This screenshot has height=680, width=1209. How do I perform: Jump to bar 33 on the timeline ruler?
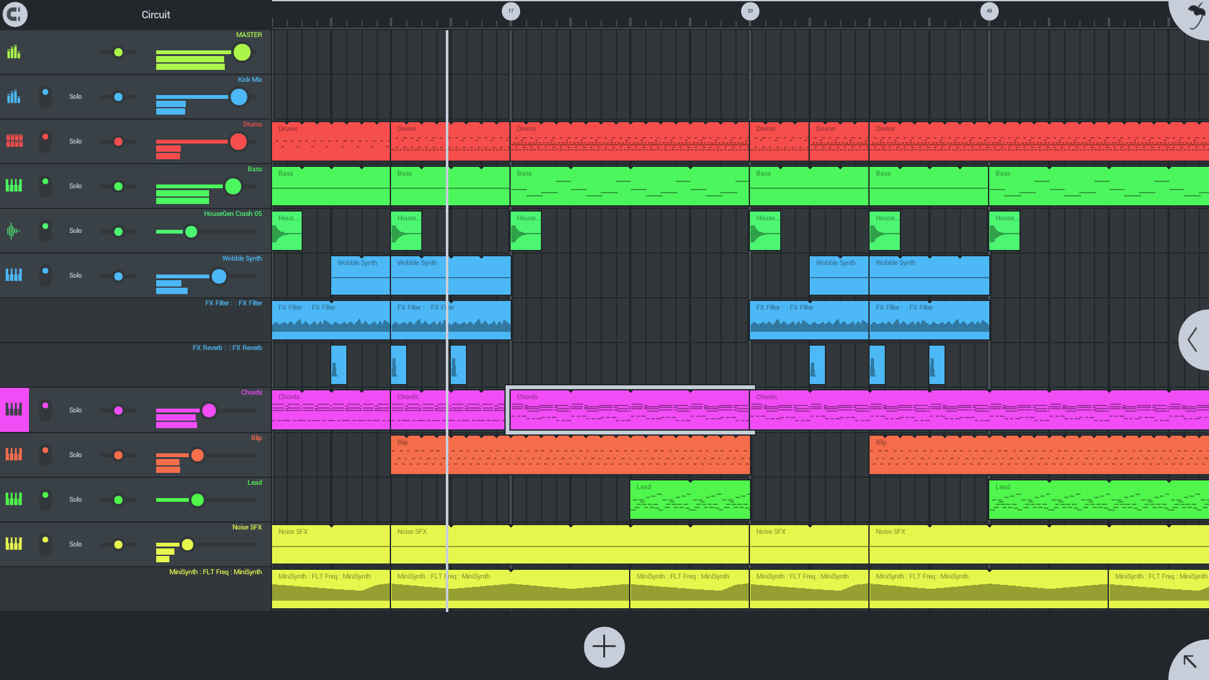point(750,11)
